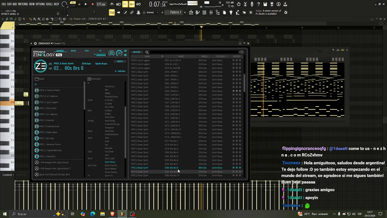Sort presets by the RATING column header
Screen dimensions: 387x218
[237, 56]
